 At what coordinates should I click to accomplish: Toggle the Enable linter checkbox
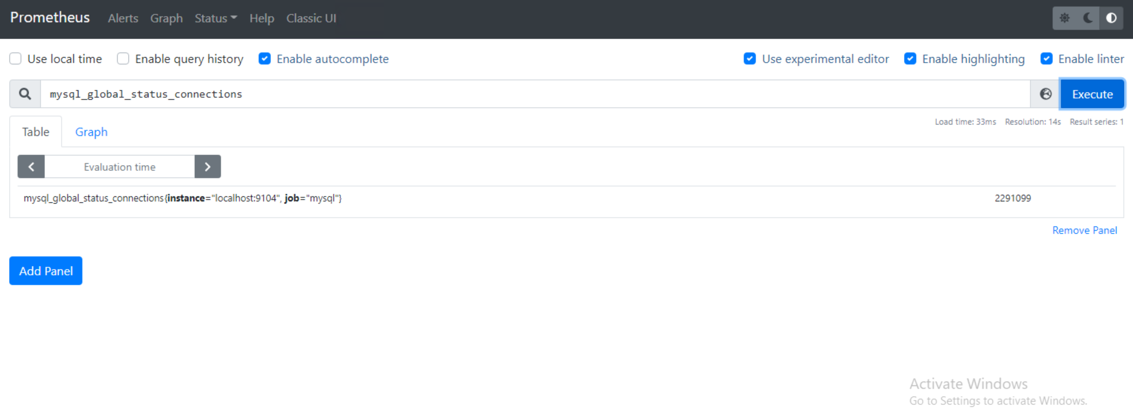pyautogui.click(x=1046, y=59)
